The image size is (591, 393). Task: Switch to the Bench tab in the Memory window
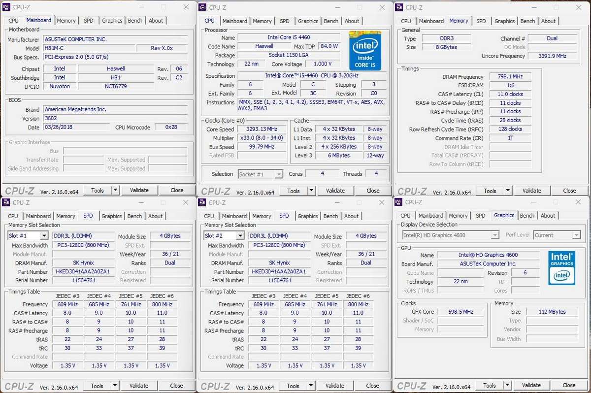[527, 21]
